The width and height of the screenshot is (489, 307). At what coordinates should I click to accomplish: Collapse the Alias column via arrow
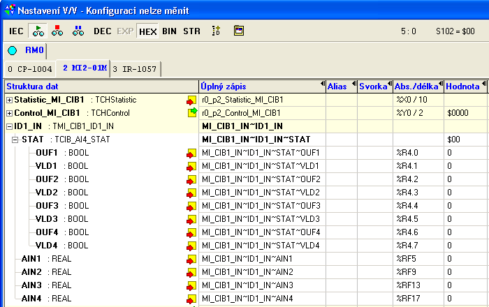(354, 84)
